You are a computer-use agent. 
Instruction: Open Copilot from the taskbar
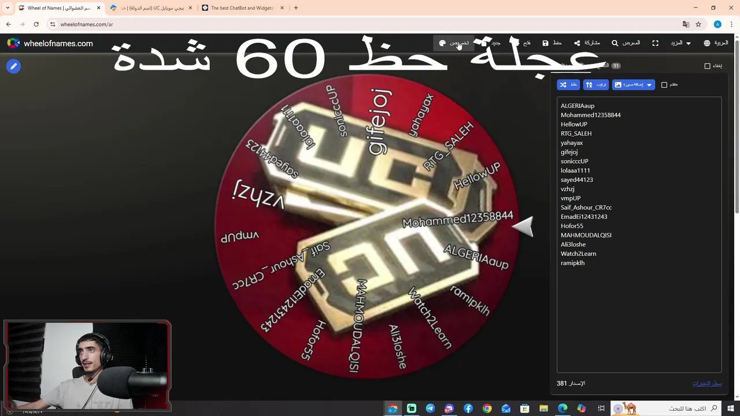coord(581,409)
